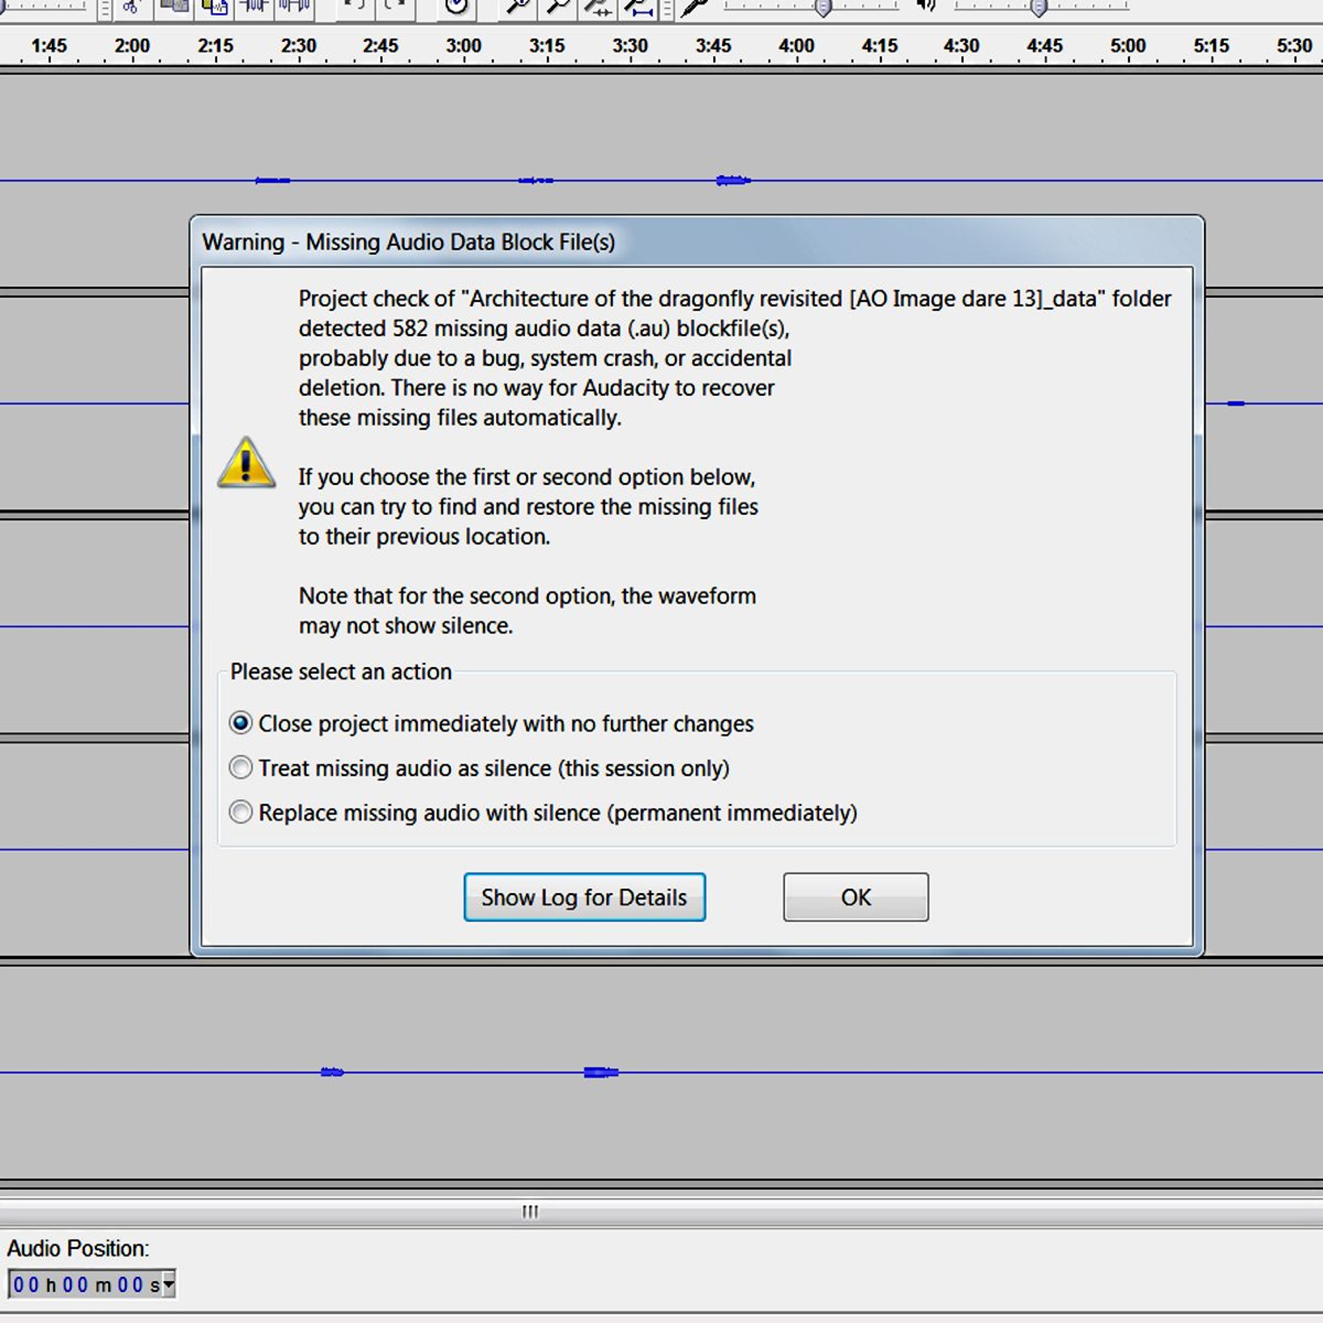Click 'Project check of "Architecture of the dragonfly' line

[735, 299]
